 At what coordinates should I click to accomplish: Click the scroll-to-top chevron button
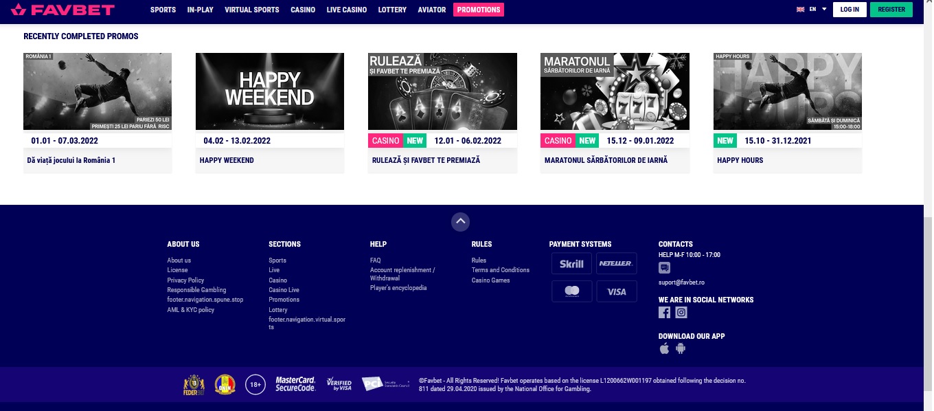pyautogui.click(x=461, y=221)
